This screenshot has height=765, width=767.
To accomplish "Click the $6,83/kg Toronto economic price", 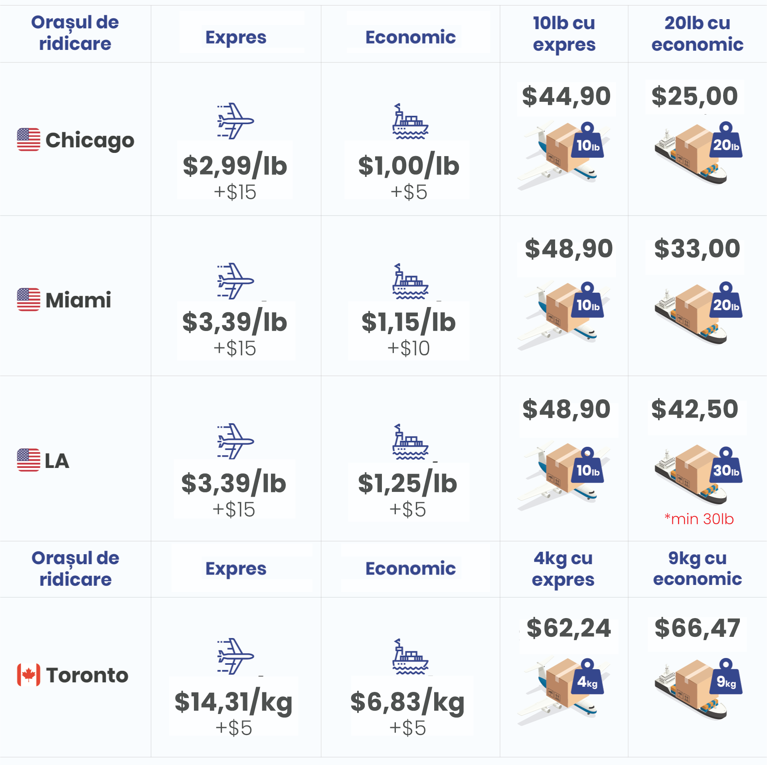I will click(408, 702).
